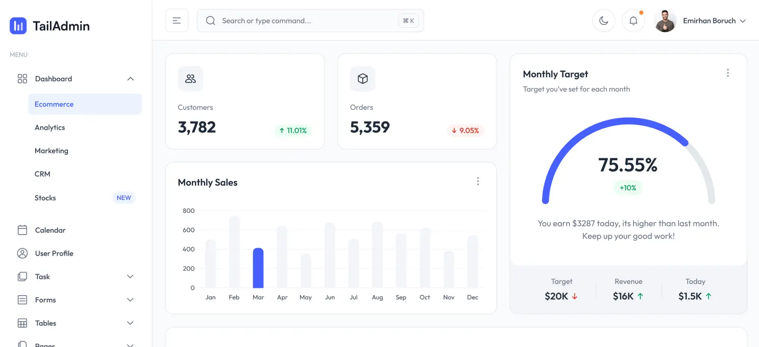Click the user avatar photo
The image size is (759, 347).
[665, 21]
